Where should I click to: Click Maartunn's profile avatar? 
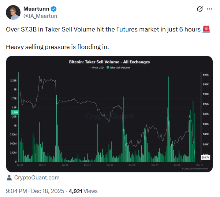[14, 12]
